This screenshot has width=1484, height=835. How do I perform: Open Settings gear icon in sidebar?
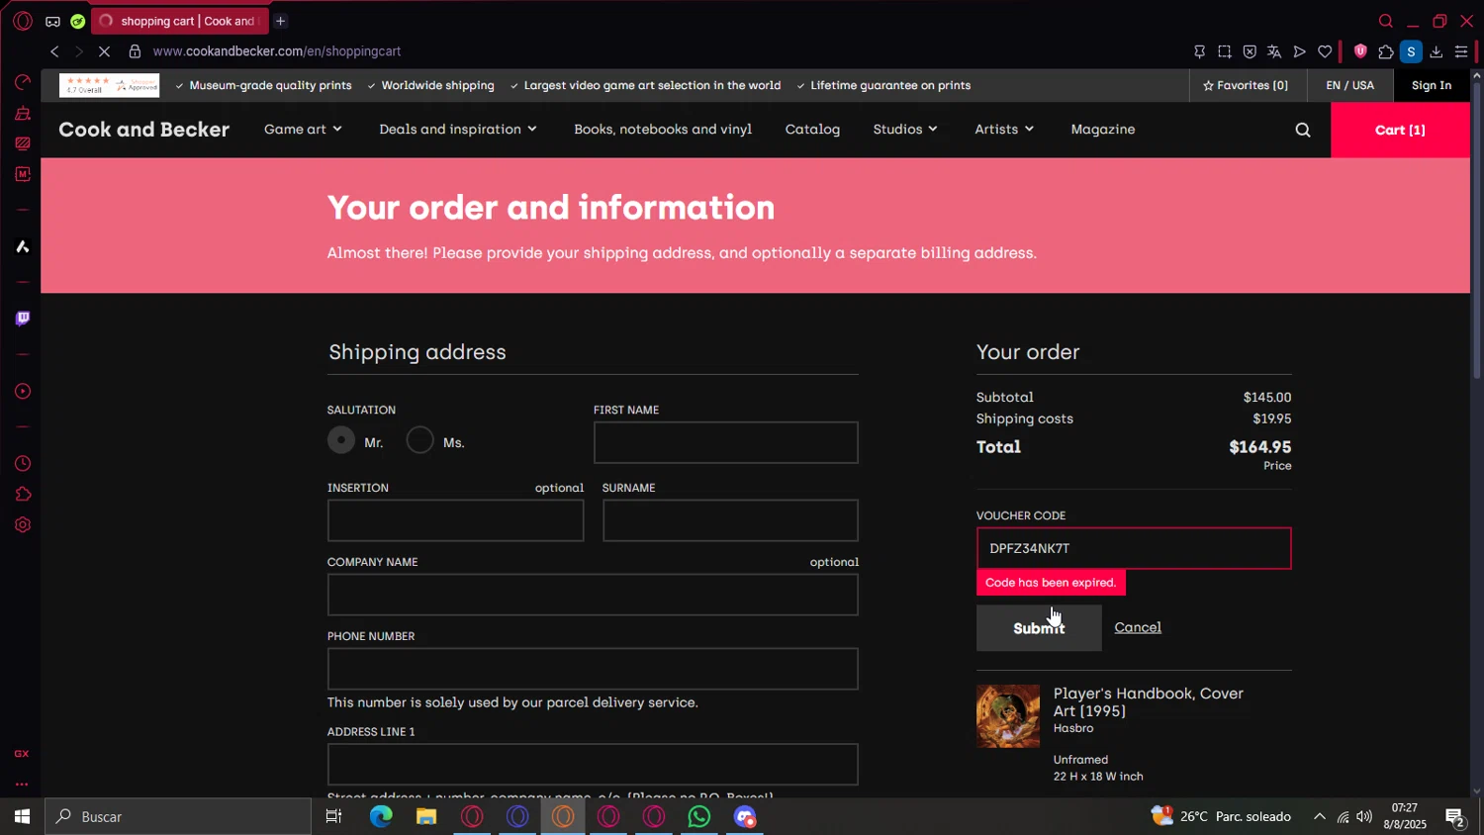[x=22, y=525]
